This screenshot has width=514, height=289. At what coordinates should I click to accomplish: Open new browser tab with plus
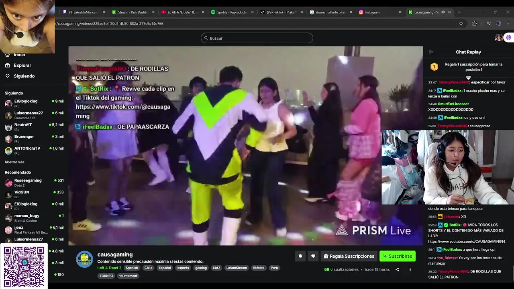[459, 12]
